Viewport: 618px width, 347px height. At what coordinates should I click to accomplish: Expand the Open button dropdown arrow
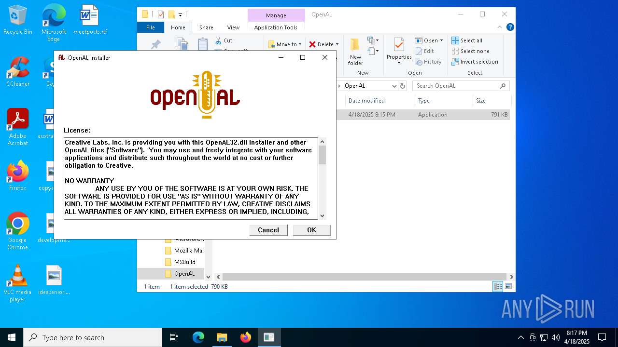441,40
